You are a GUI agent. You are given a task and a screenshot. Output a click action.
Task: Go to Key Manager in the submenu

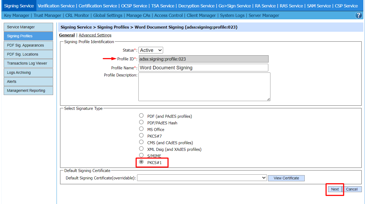[x=17, y=15]
